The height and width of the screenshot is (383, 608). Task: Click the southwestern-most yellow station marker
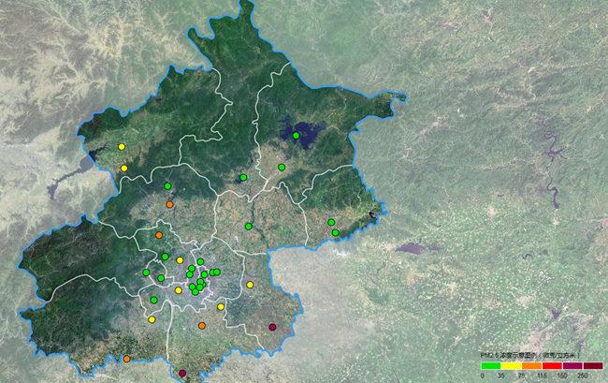point(152,319)
